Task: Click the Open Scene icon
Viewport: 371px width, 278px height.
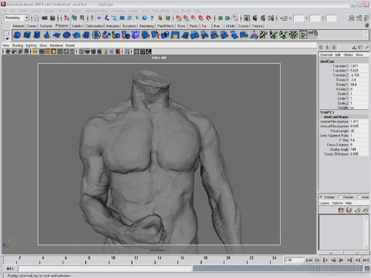Action: point(45,18)
